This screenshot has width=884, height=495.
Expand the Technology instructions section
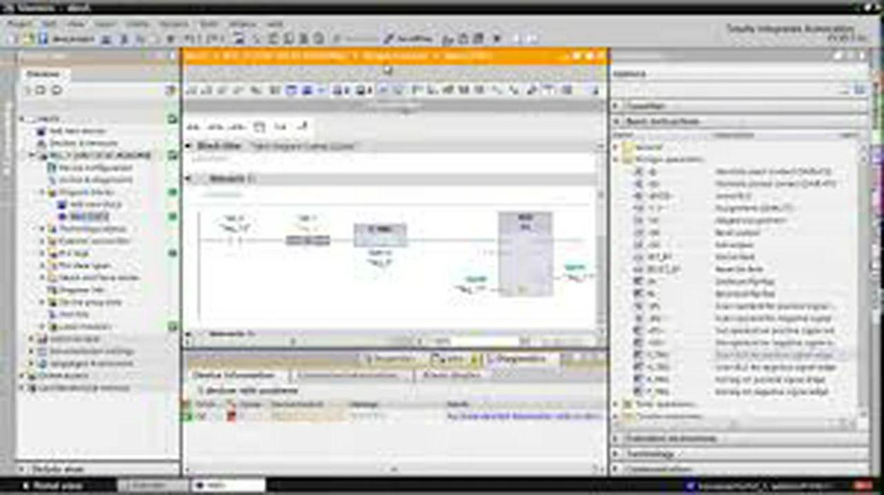(617, 454)
